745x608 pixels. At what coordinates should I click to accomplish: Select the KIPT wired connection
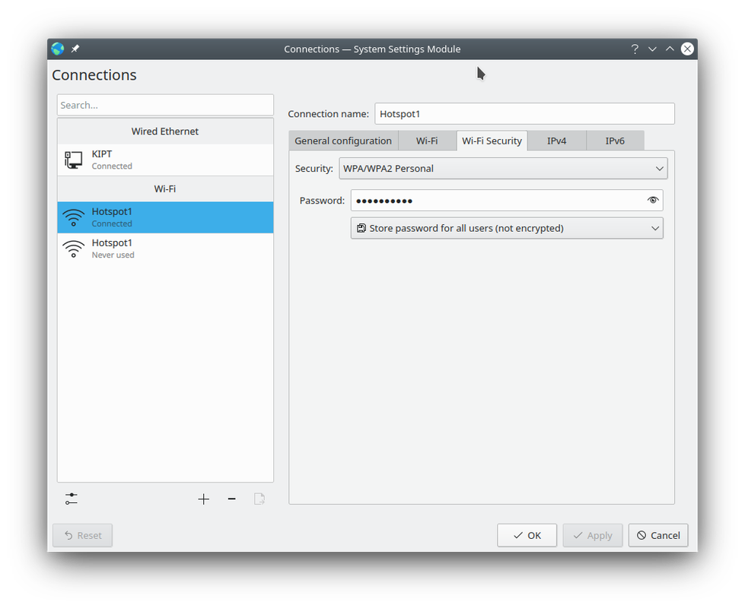[x=165, y=160]
